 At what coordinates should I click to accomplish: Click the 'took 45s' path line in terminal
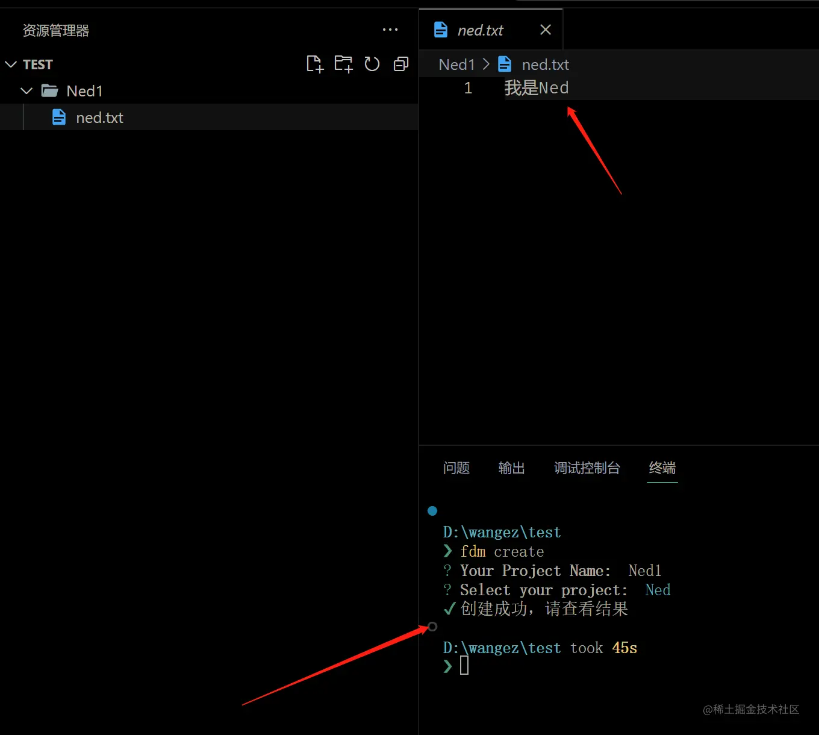point(540,648)
